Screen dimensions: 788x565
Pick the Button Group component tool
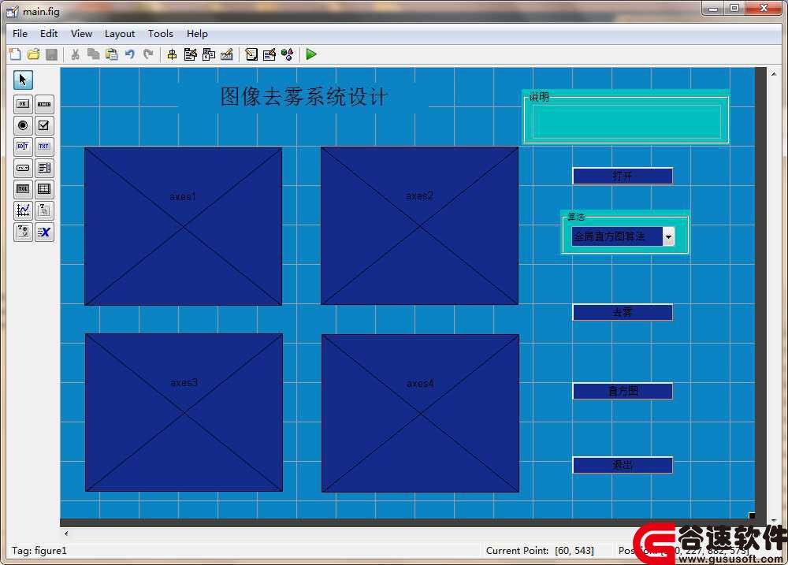click(23, 232)
